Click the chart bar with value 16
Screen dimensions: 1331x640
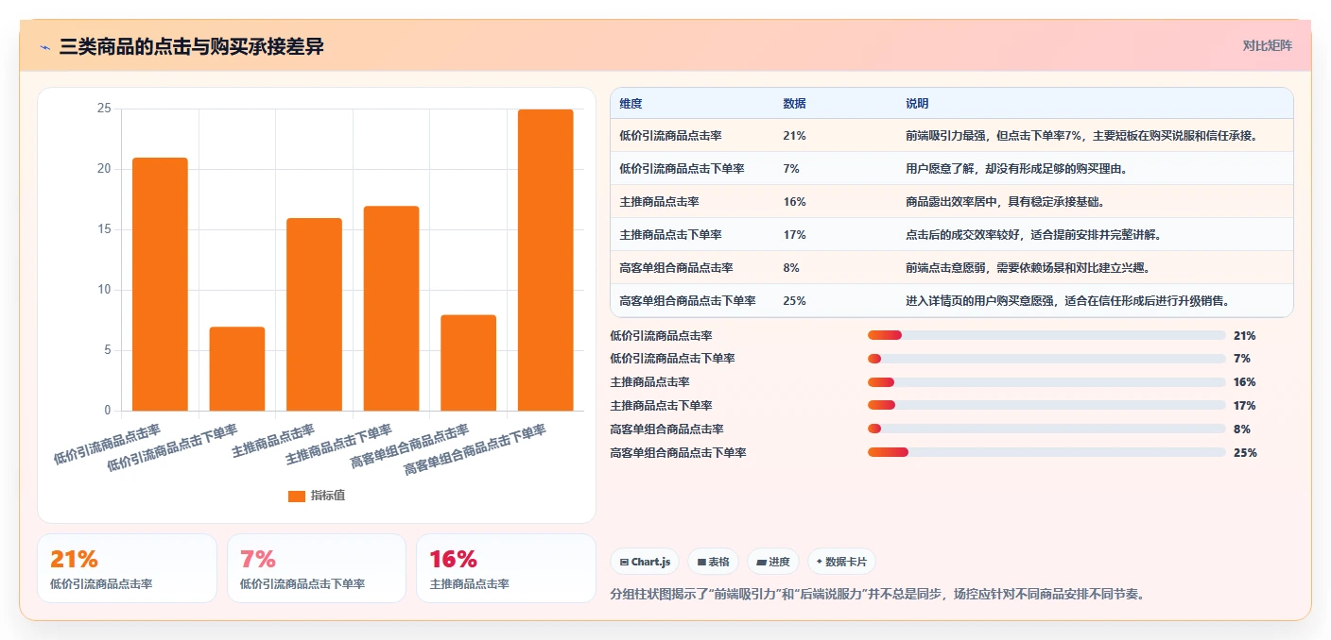(314, 314)
